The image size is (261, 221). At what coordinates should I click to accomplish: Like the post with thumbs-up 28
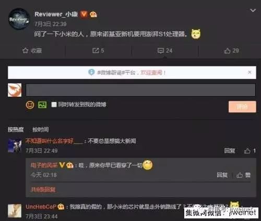click(x=227, y=50)
